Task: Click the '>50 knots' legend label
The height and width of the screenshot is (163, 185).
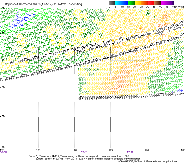Action: click(178, 7)
